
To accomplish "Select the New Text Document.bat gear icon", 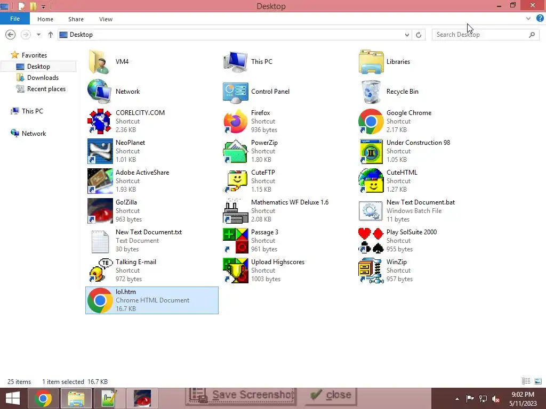I will [x=371, y=211].
